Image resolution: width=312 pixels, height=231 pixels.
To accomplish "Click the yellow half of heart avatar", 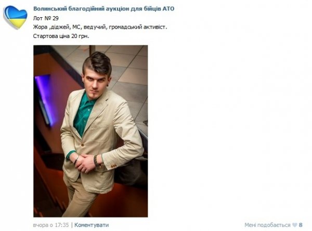I will pos(18,23).
